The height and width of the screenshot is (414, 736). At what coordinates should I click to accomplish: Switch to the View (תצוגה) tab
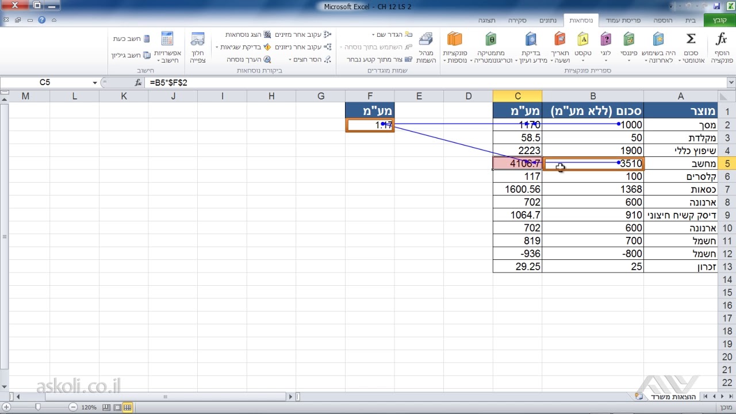click(486, 20)
